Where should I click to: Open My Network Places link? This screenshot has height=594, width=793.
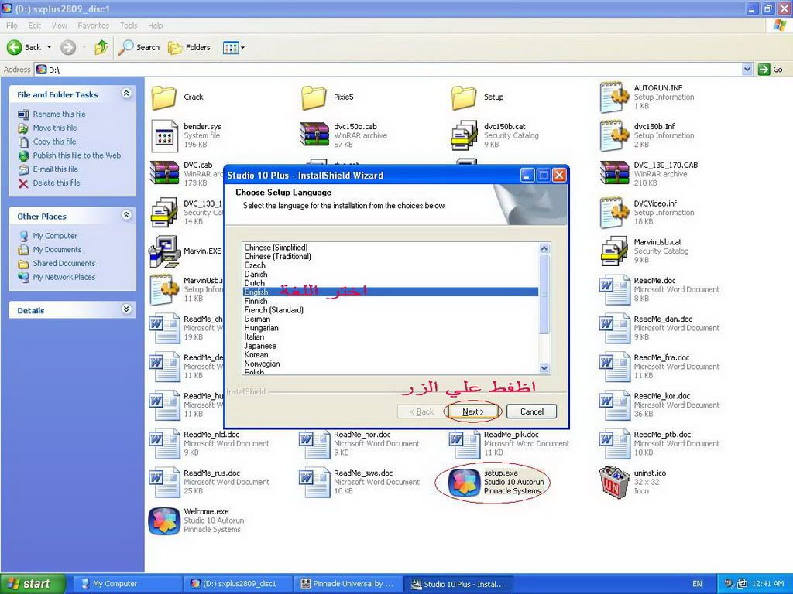click(x=64, y=278)
